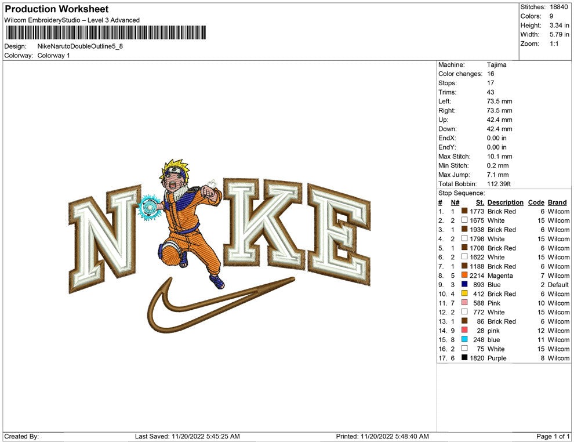The image size is (574, 442).
Task: Click the stitch count 1938 in row 3
Action: coord(477,230)
